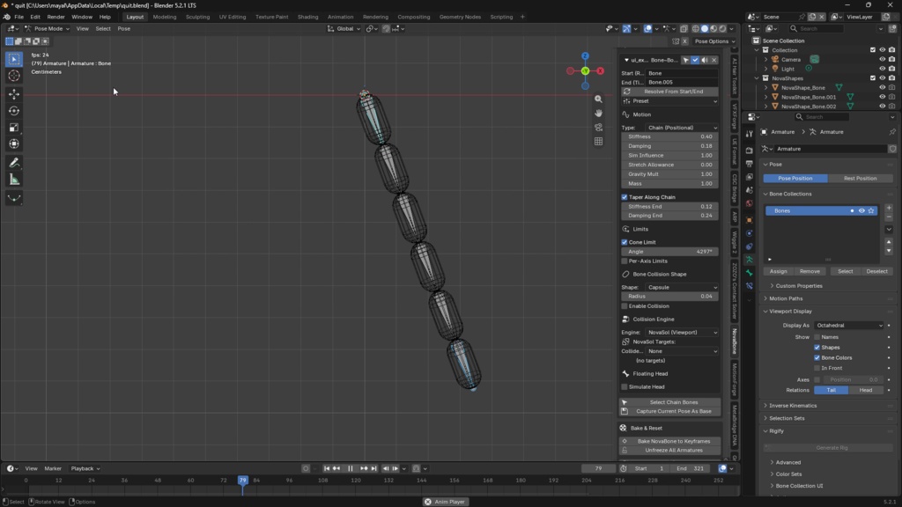Adjust the Stiffness slider

670,136
